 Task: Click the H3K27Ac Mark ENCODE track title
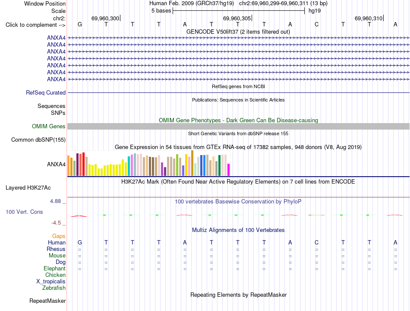click(238, 182)
